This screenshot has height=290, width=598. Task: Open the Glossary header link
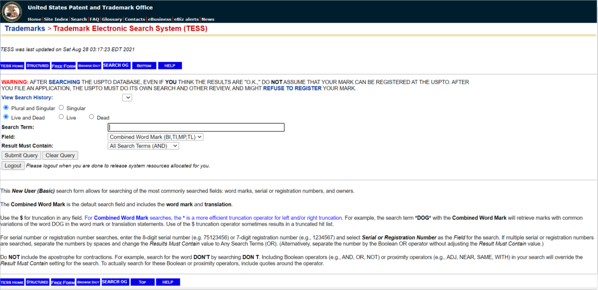[112, 19]
